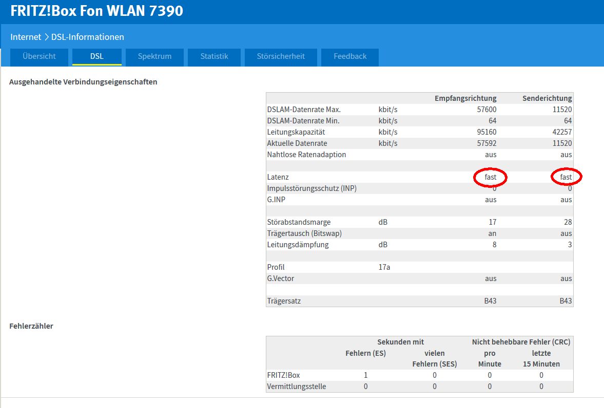The width and height of the screenshot is (604, 408).
Task: Select the value 42257
Action: coord(562,132)
